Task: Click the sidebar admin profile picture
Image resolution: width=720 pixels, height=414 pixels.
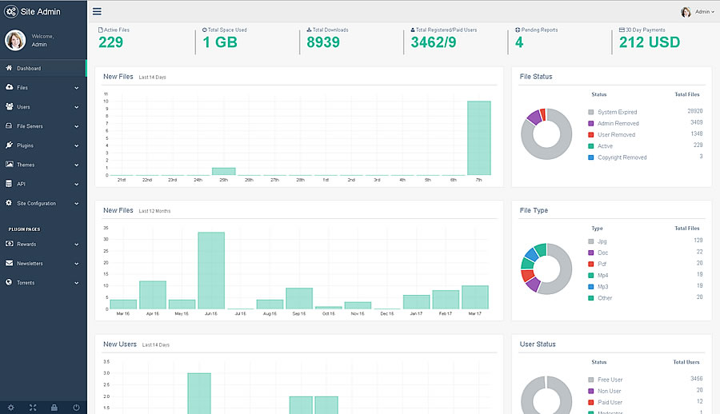Action: [x=15, y=41]
